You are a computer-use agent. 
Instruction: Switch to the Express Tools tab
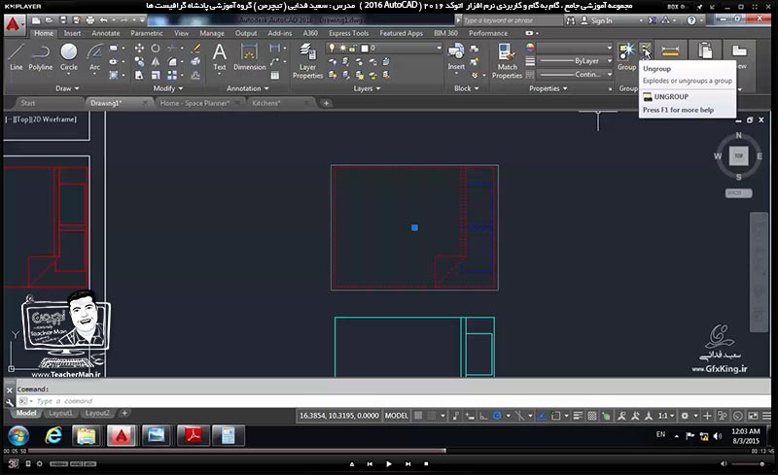(x=348, y=33)
